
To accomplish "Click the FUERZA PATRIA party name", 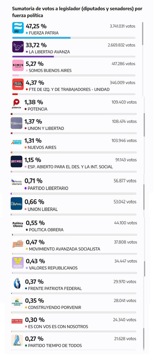I will [44, 33].
